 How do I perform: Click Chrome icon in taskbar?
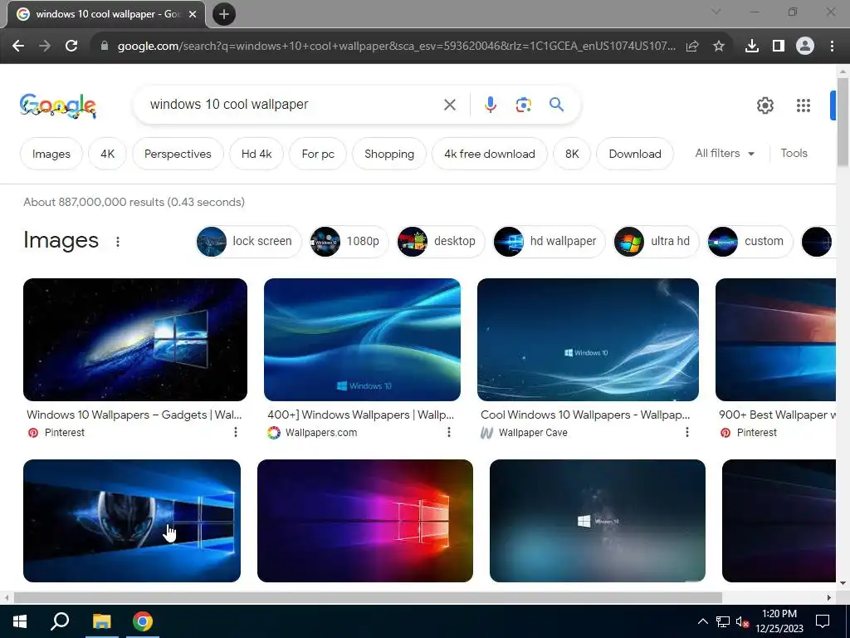[143, 621]
